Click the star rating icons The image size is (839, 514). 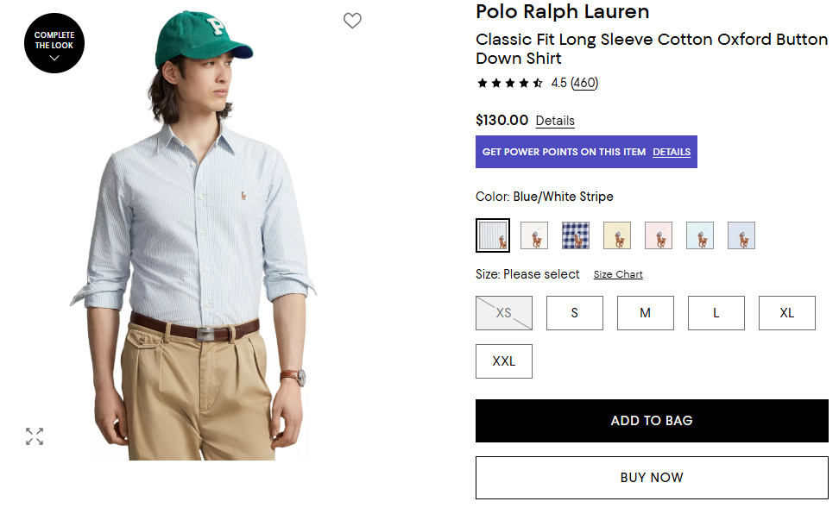[x=509, y=84]
